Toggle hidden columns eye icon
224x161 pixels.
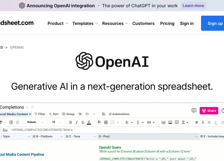tap(80, 114)
